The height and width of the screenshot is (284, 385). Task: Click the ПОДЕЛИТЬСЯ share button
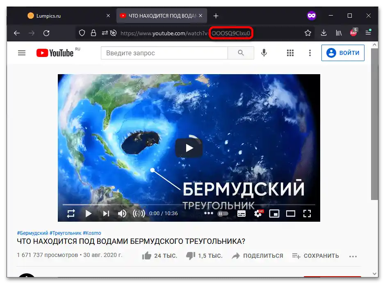[257, 256]
